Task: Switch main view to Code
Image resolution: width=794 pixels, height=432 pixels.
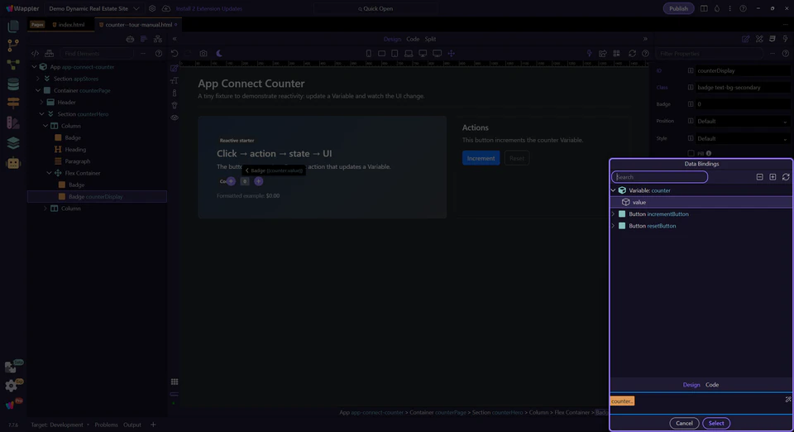Action: (x=413, y=39)
